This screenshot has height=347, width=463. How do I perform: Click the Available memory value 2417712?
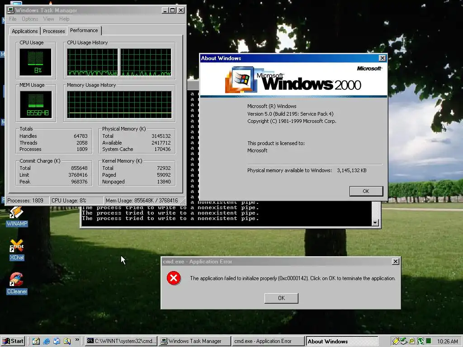click(161, 143)
